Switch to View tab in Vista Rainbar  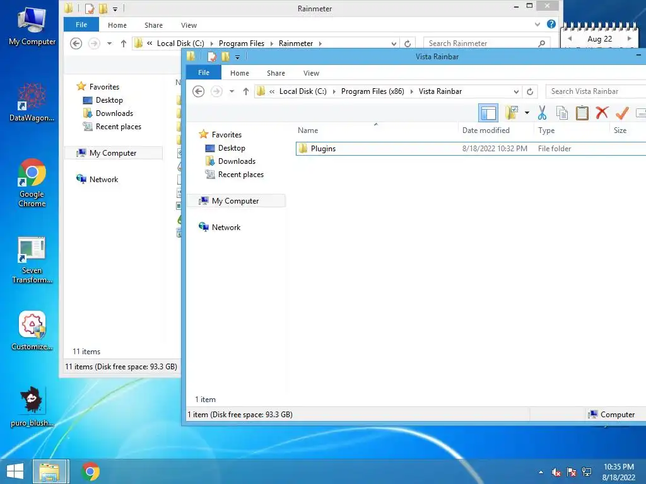(x=311, y=73)
